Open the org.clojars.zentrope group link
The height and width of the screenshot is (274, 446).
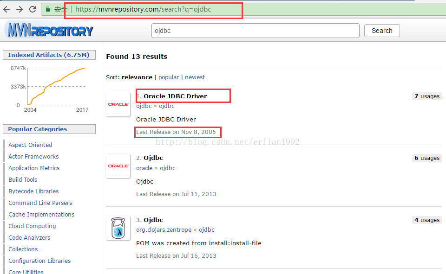click(164, 229)
